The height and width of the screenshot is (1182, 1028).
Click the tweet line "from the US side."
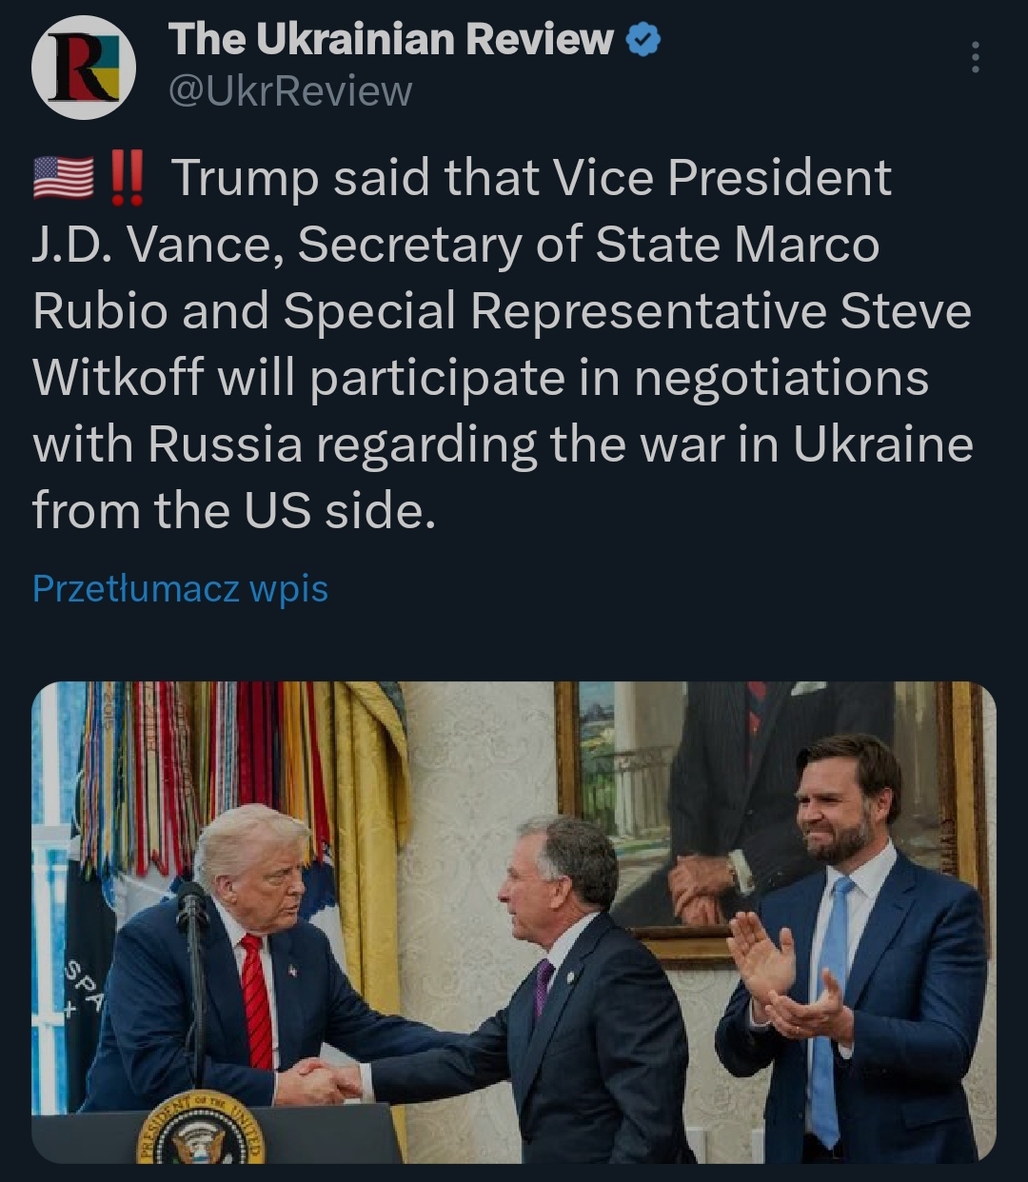(233, 511)
